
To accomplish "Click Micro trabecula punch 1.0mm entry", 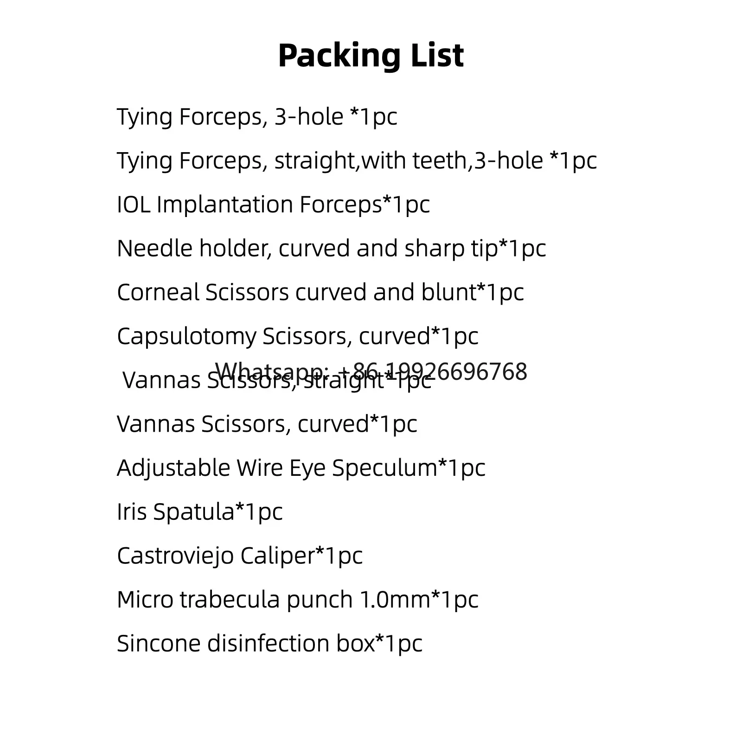I will (297, 599).
